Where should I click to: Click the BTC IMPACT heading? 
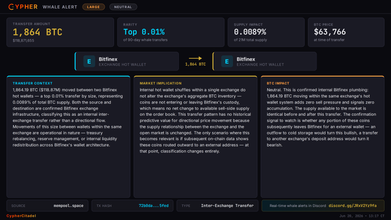tap(278, 83)
